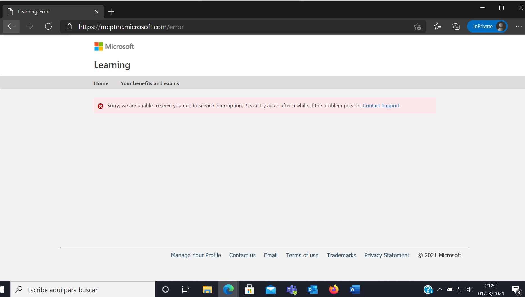Open Microsoft Store from taskbar

tap(249, 289)
